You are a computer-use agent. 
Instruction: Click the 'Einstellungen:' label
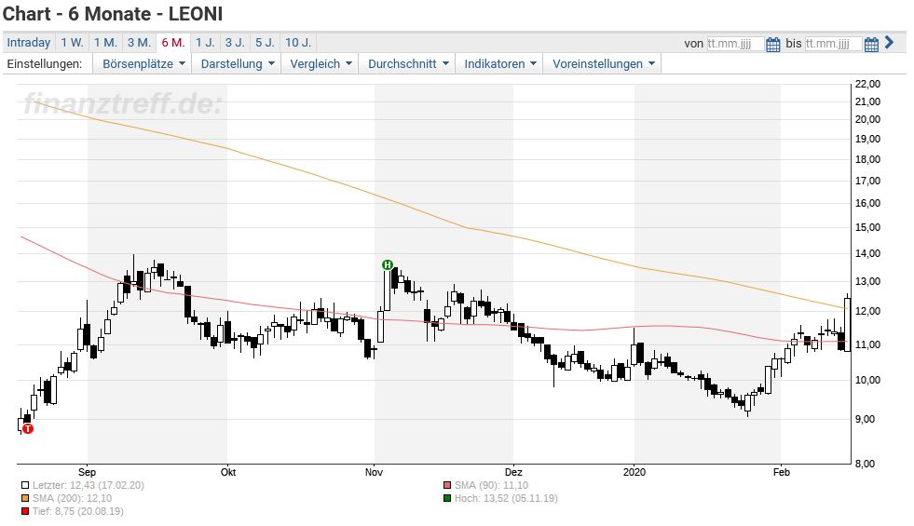click(x=45, y=64)
